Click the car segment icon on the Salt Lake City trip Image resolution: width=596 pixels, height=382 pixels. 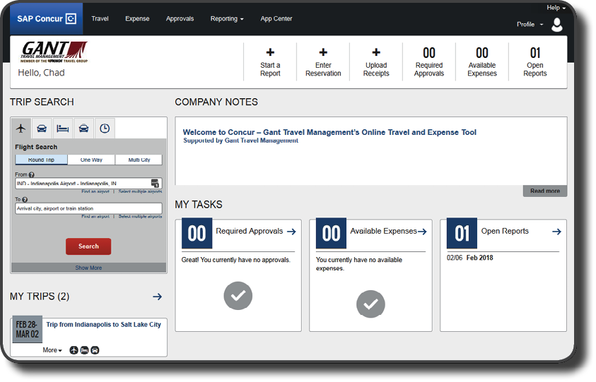tap(95, 350)
